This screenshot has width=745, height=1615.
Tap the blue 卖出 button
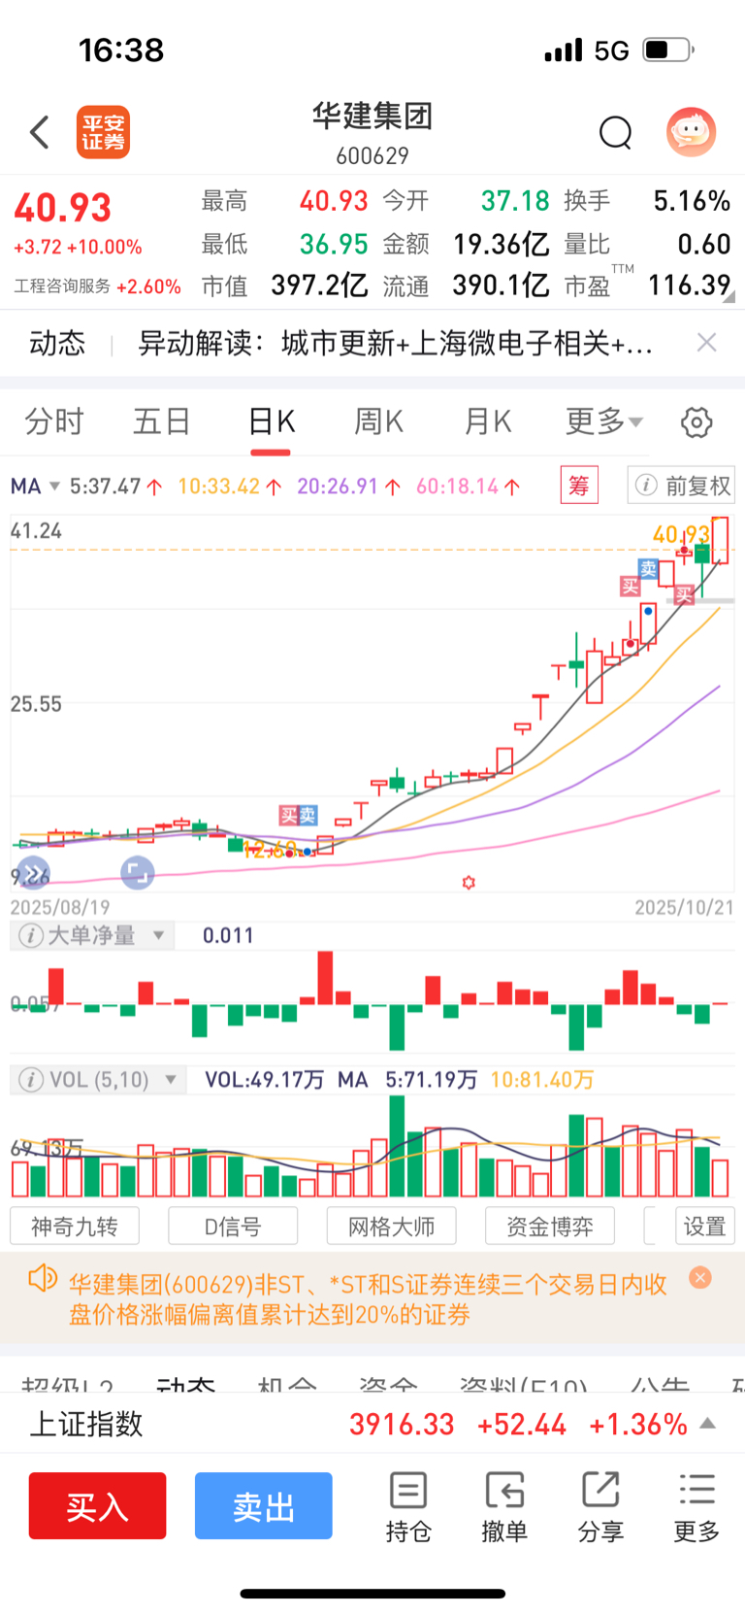coord(264,1506)
